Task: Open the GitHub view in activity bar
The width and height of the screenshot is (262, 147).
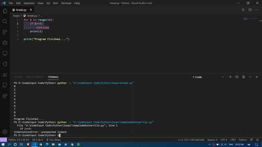Action: tap(5, 85)
